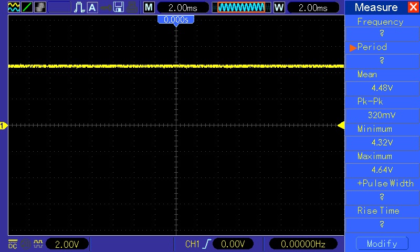420x252 pixels.
Task: Click the yellow CH1 waveform trace
Action: tap(176, 66)
